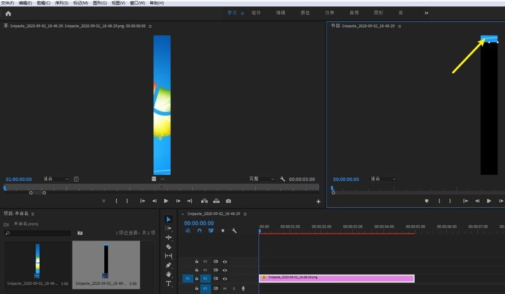Toggle V1 track output eye icon
Screen dimensions: 505x294
[x=225, y=278]
